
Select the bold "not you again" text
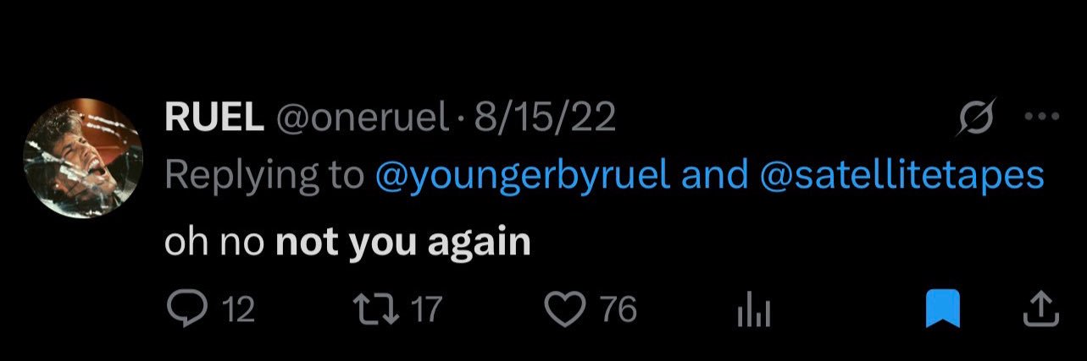pos(404,243)
